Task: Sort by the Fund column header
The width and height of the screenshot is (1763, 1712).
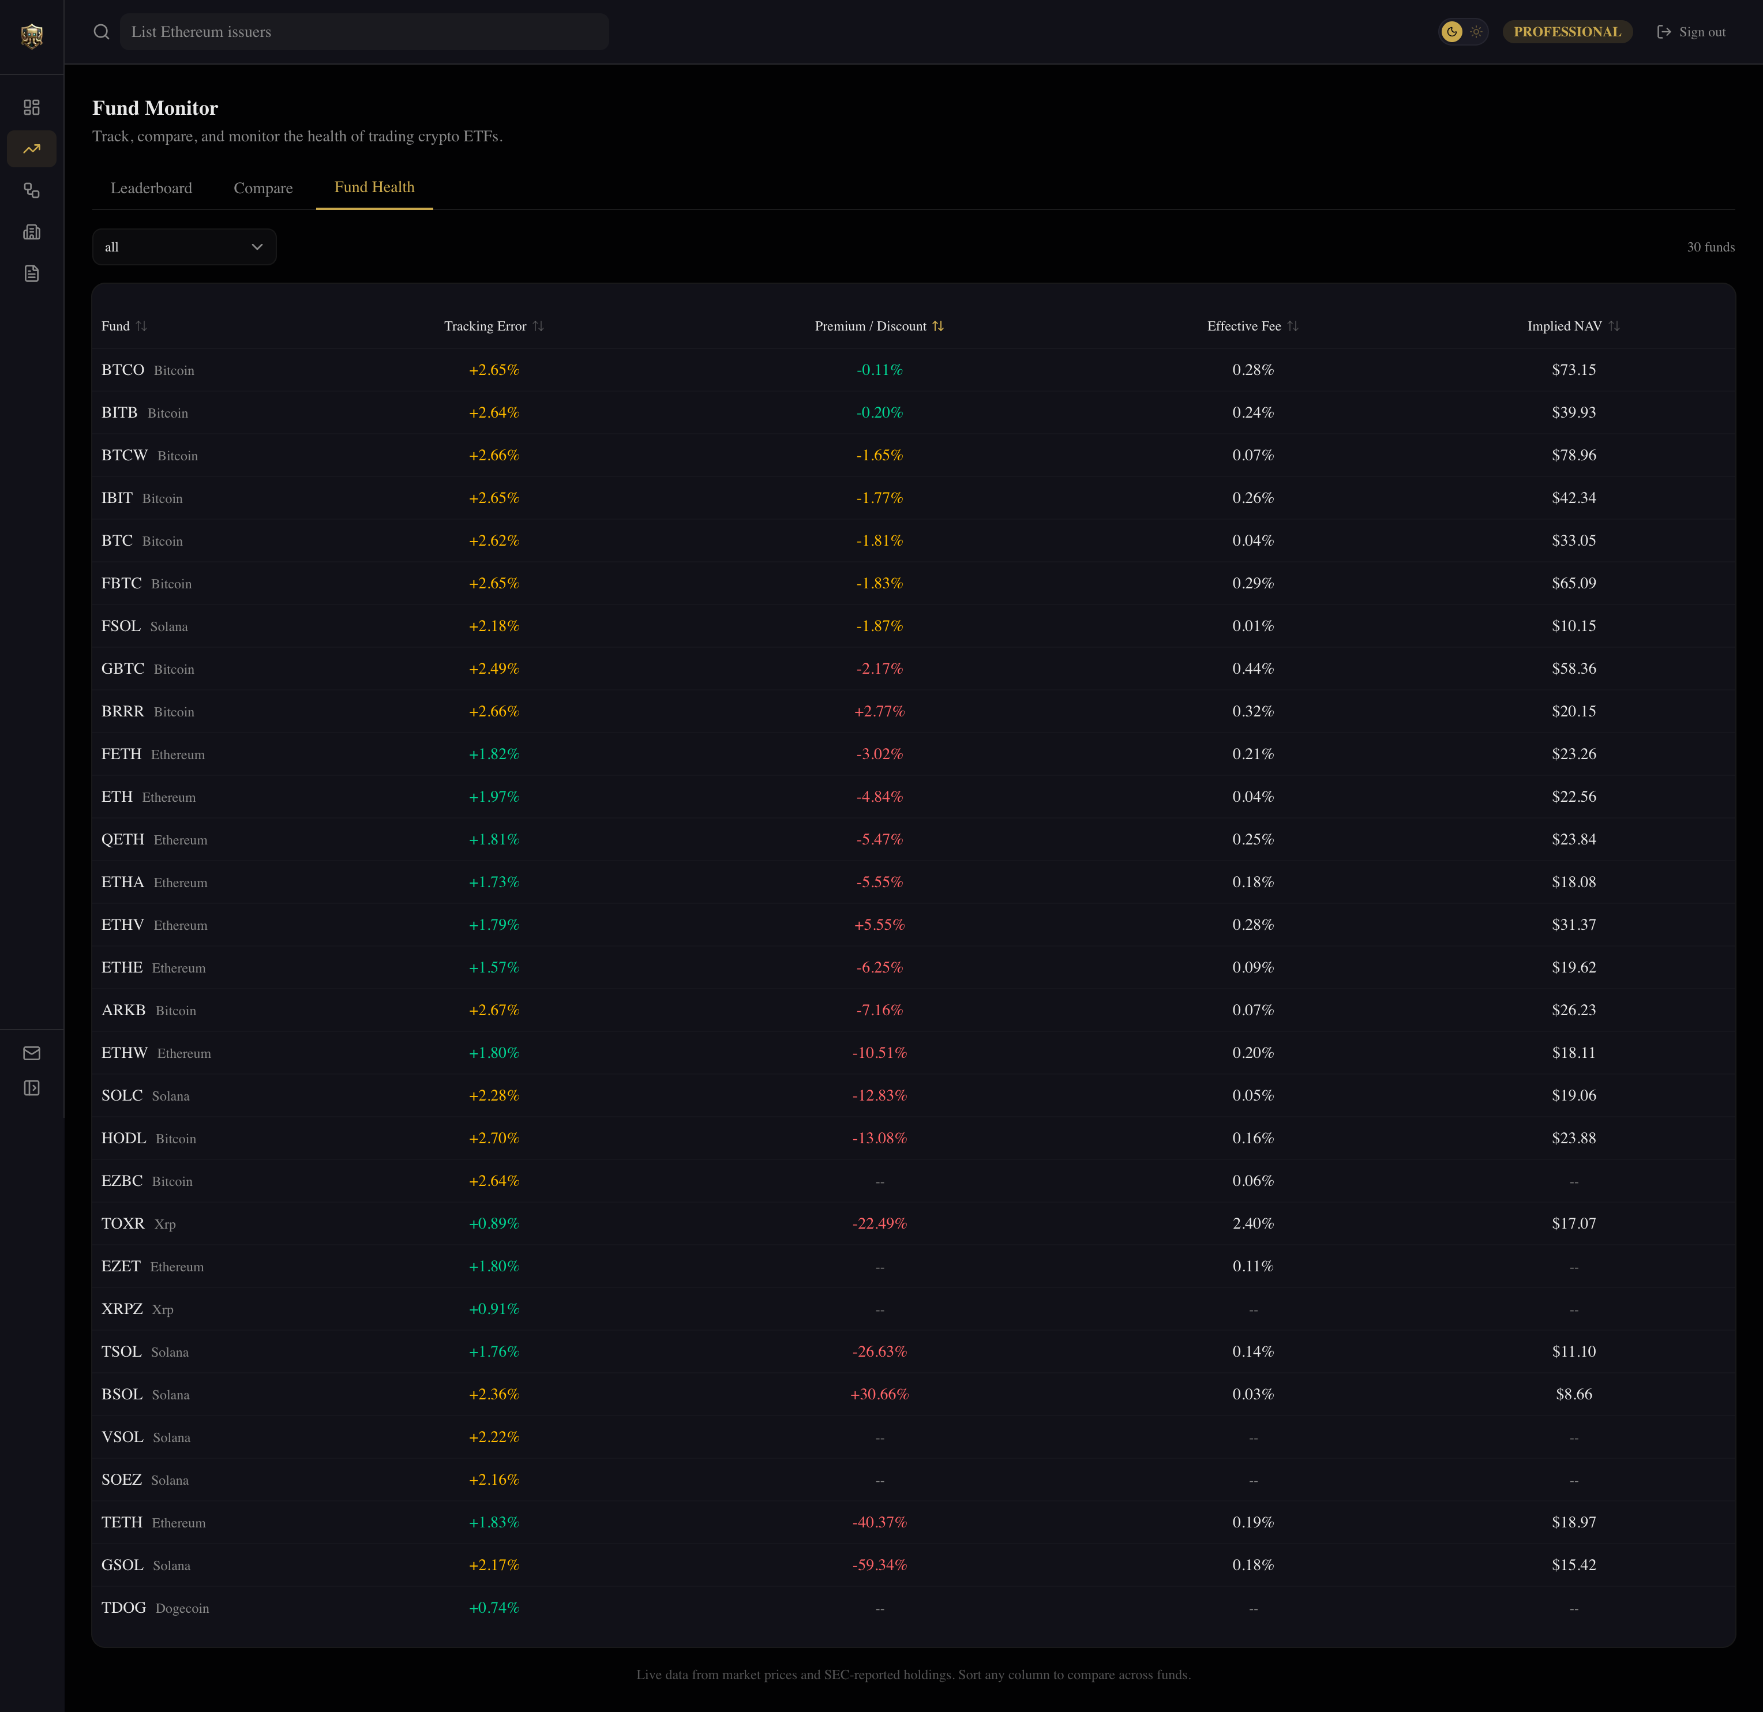Action: tap(124, 325)
